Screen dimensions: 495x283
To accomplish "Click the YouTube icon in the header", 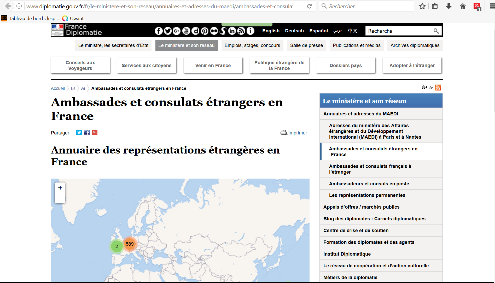I will pyautogui.click(x=186, y=31).
